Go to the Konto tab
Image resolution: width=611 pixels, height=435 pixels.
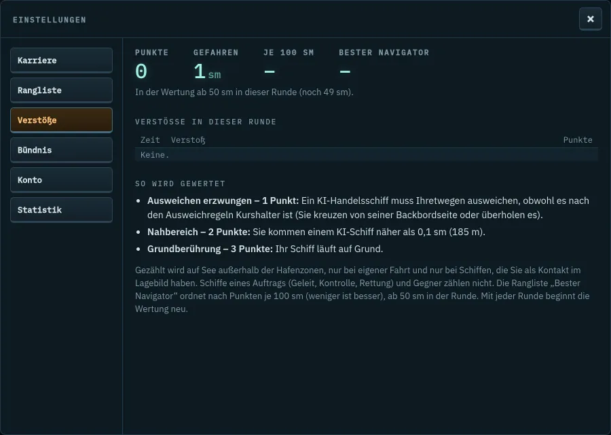click(61, 180)
